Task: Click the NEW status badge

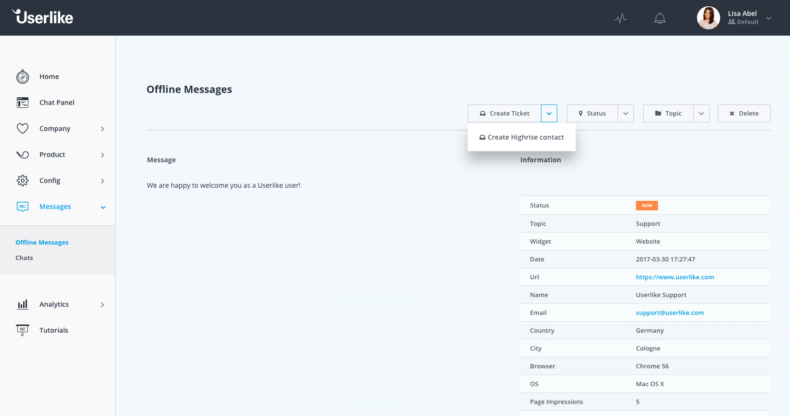Action: pos(647,206)
